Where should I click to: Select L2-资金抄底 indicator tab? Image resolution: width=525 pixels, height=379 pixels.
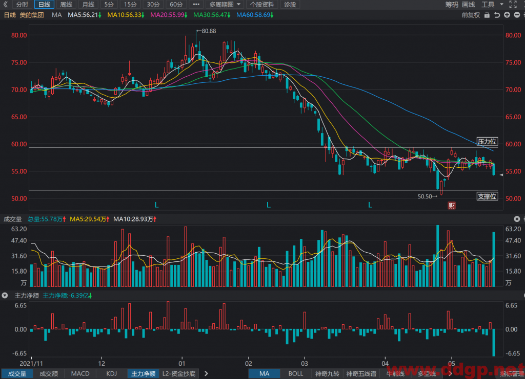pos(179,374)
